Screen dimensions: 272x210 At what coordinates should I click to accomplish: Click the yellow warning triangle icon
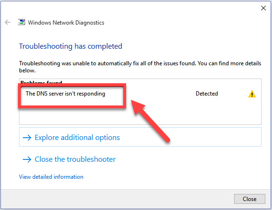[x=252, y=94]
